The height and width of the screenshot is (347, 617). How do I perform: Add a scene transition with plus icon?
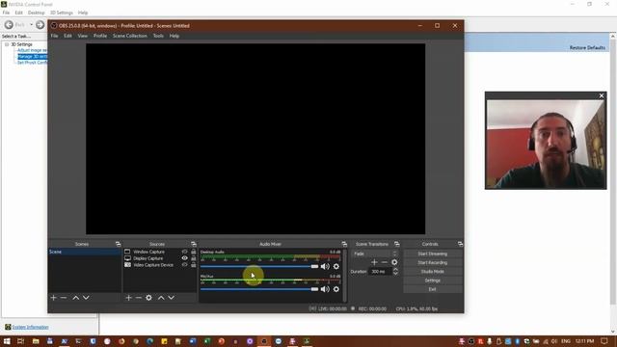(x=374, y=262)
